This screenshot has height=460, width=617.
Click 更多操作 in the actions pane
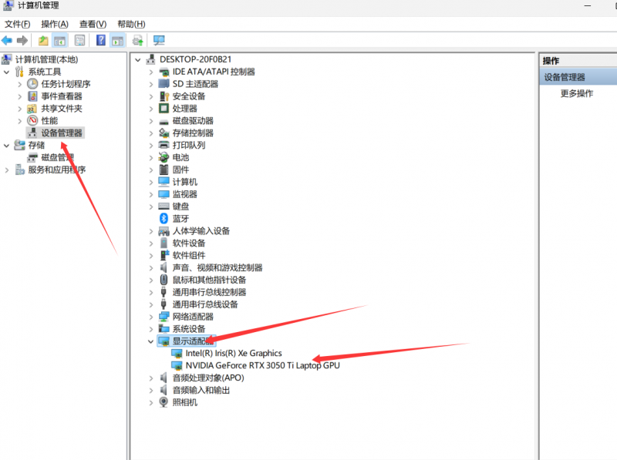576,93
